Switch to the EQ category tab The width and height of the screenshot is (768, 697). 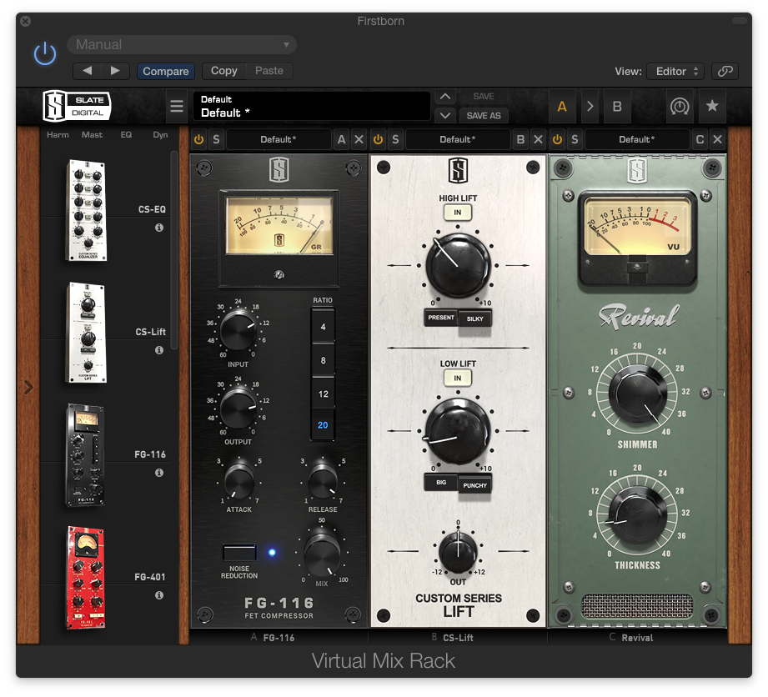[x=126, y=135]
